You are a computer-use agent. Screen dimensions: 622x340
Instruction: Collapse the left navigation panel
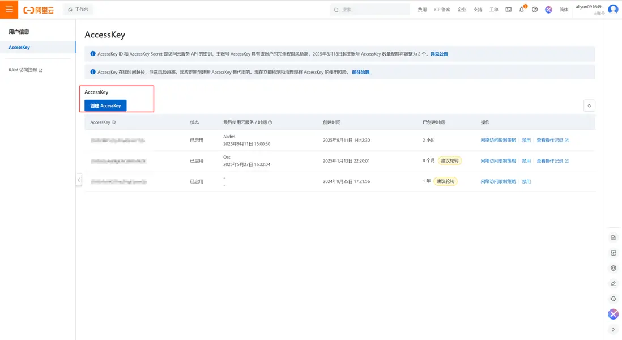click(79, 180)
